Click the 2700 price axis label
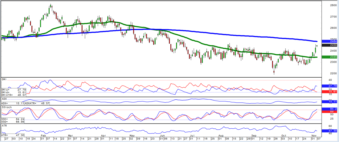The width and height of the screenshot is (339, 142). coord(333,17)
